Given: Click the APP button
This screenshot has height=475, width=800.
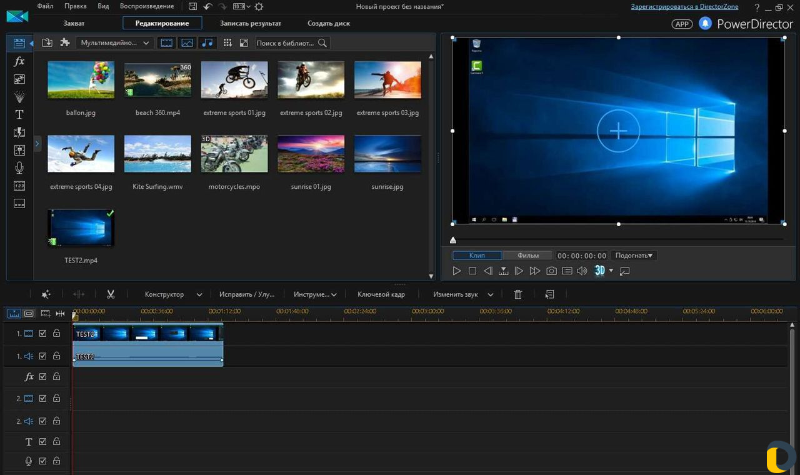Looking at the screenshot, I should click(682, 24).
